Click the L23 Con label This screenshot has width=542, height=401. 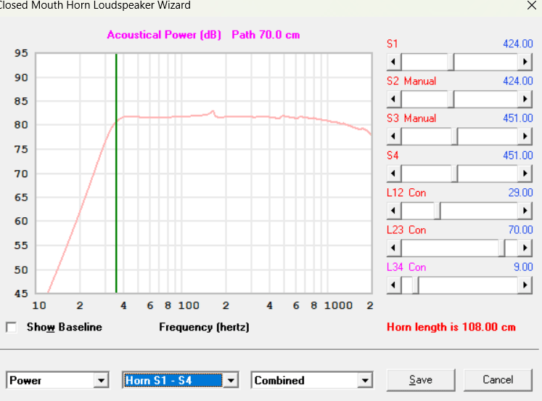(x=406, y=230)
